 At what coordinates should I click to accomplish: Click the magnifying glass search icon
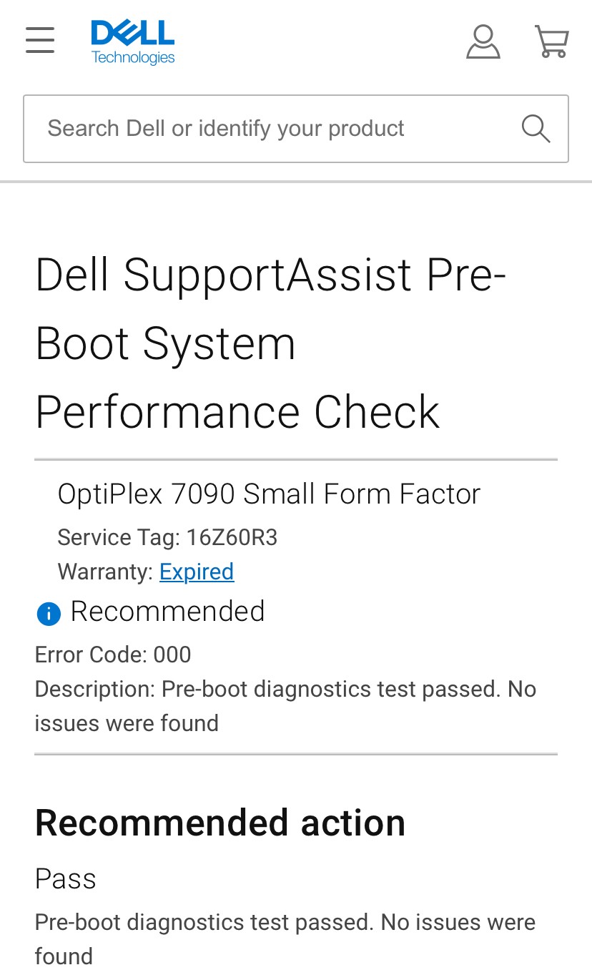click(x=536, y=129)
